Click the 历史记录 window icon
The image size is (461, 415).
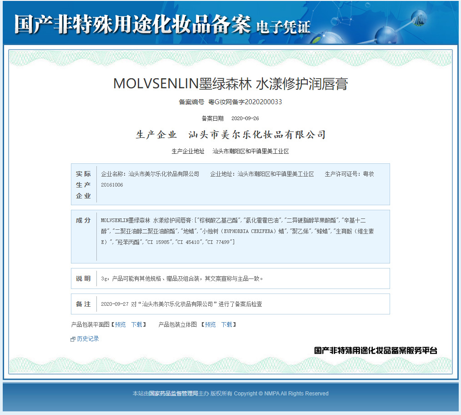pyautogui.click(x=73, y=339)
